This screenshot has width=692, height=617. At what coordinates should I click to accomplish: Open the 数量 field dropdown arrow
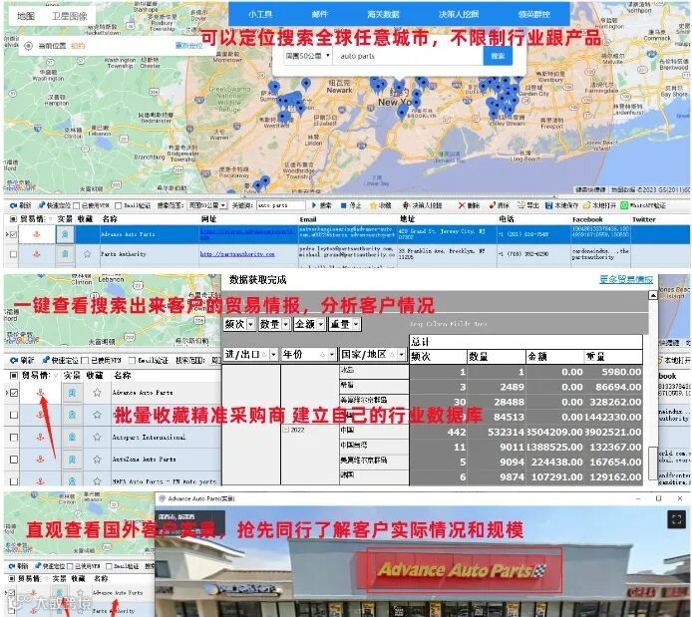tap(285, 324)
